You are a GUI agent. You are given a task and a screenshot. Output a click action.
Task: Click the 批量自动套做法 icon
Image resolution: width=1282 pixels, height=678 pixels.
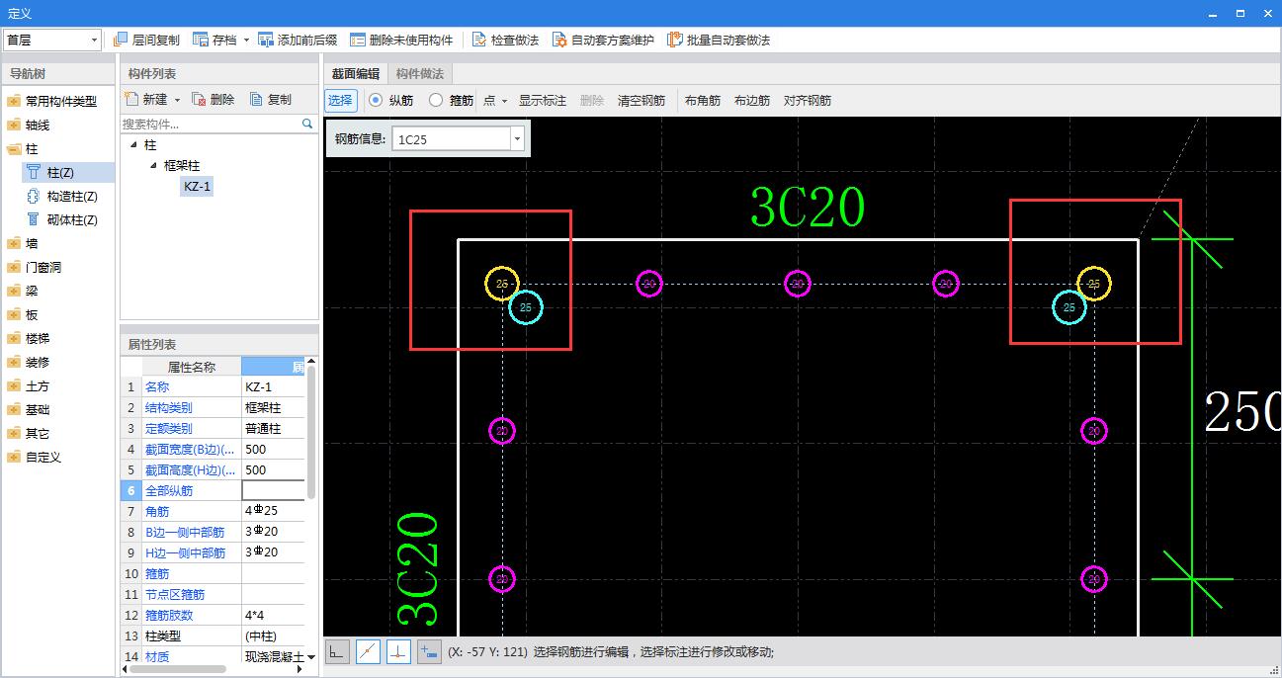click(675, 40)
